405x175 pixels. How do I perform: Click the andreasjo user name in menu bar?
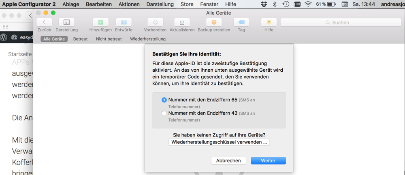[392, 4]
